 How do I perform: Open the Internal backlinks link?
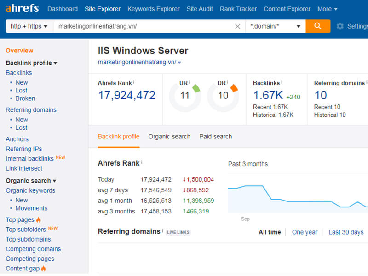pos(30,159)
